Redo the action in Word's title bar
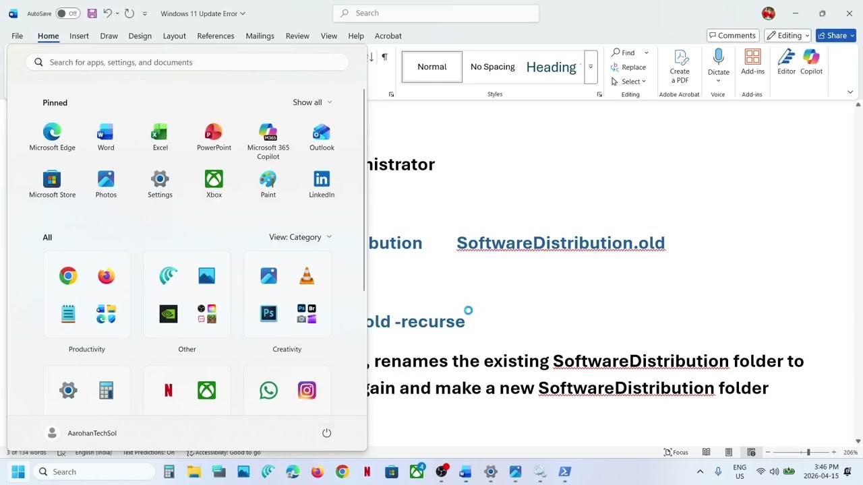 pos(129,13)
